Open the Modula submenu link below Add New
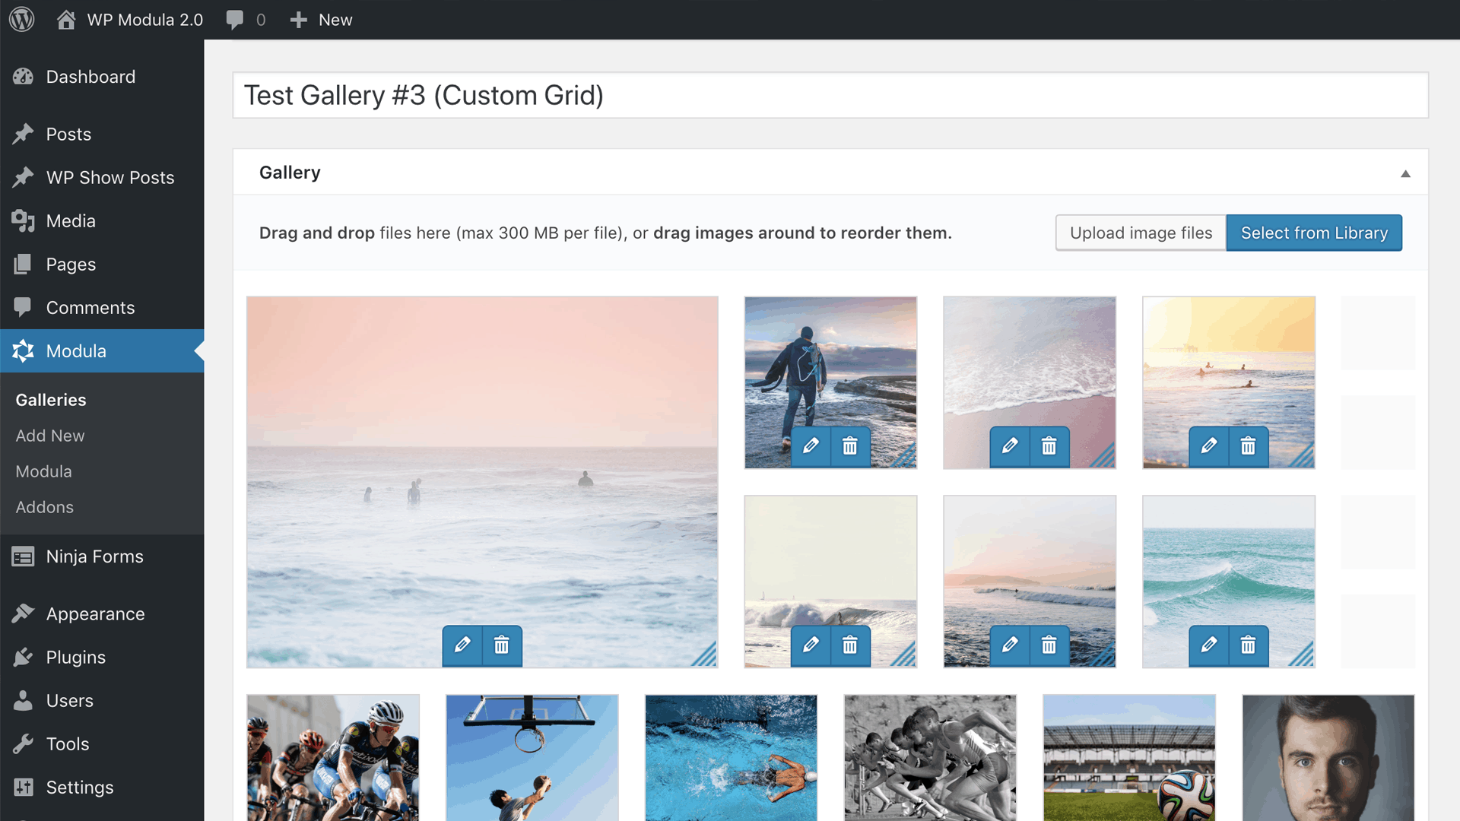Viewport: 1460px width, 821px height. [44, 471]
